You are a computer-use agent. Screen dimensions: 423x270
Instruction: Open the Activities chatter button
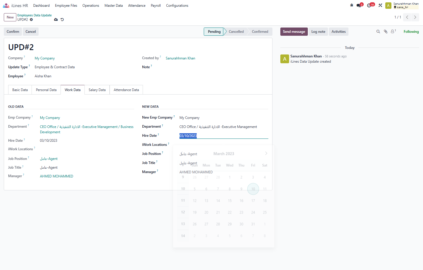click(x=339, y=32)
